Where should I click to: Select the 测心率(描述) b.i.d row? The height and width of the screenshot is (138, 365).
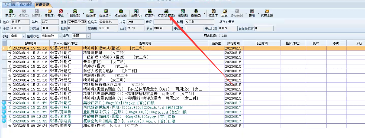(183, 126)
